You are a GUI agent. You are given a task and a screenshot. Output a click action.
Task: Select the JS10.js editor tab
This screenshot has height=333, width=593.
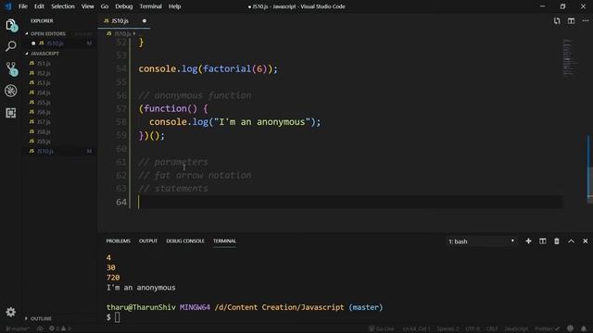[x=123, y=20]
